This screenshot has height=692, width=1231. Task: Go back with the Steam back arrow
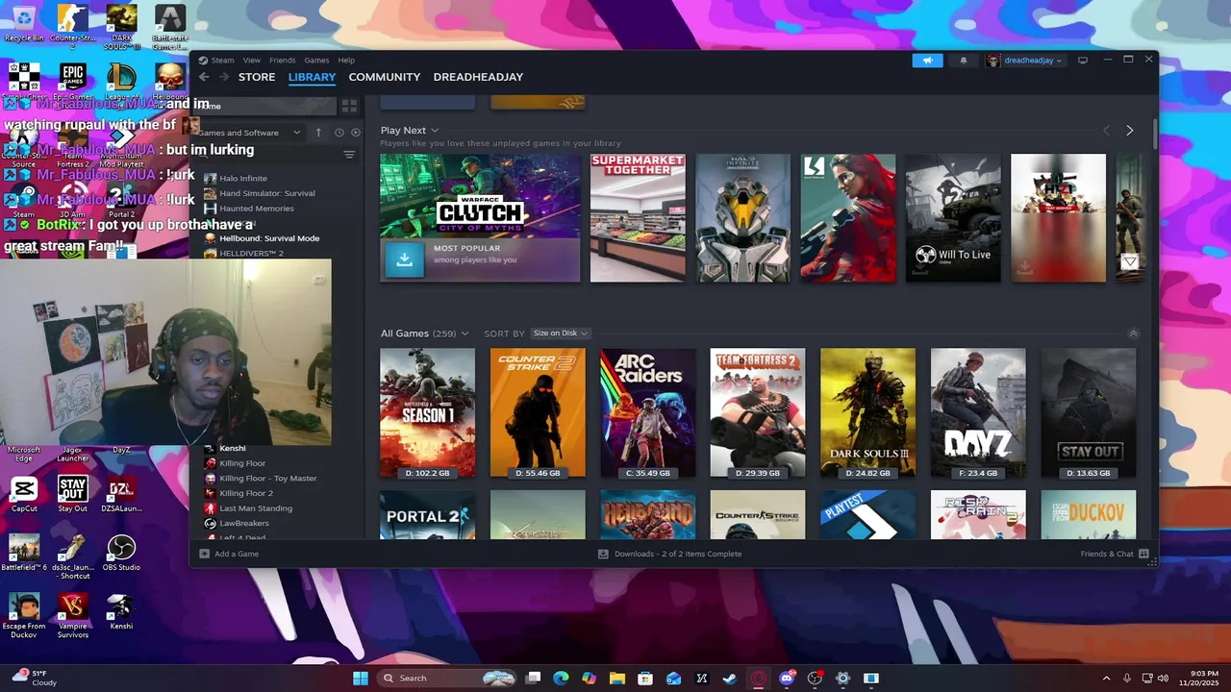point(204,77)
